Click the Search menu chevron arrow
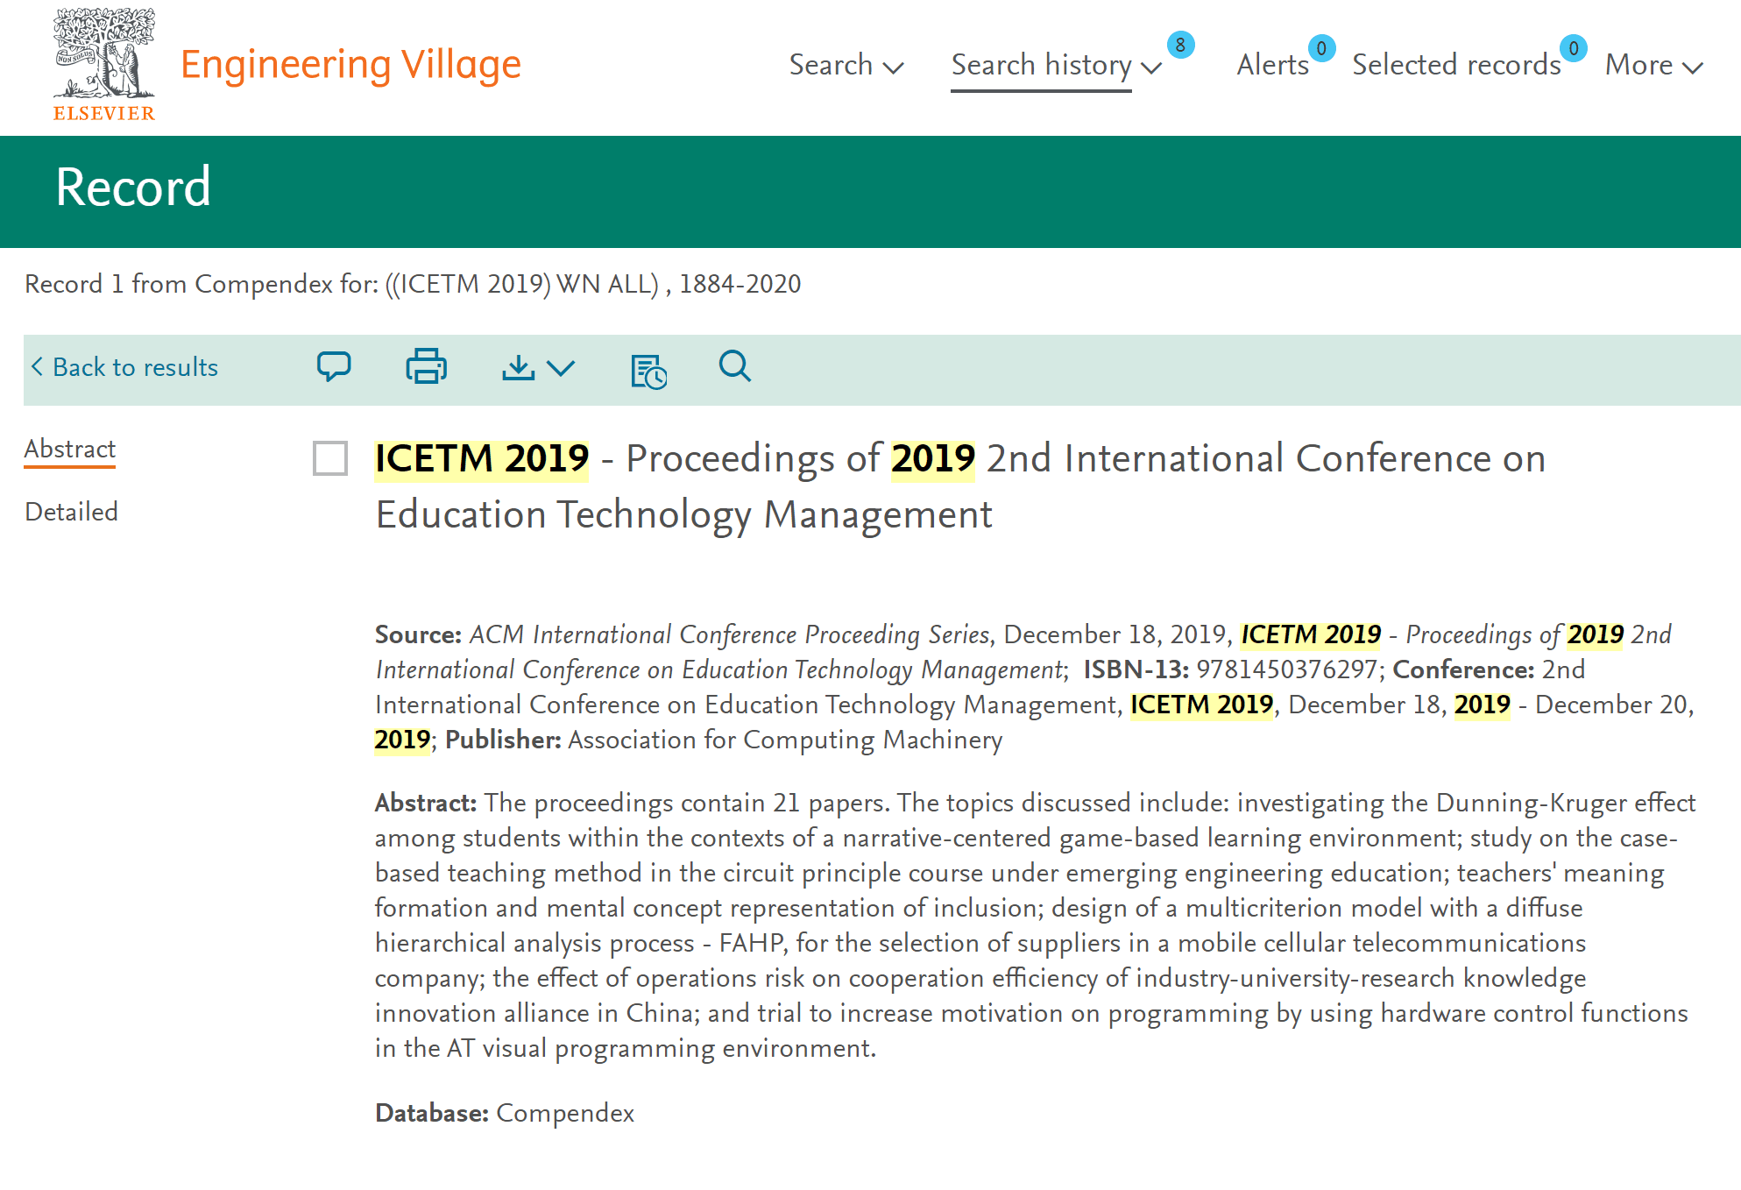This screenshot has width=1741, height=1190. click(894, 67)
